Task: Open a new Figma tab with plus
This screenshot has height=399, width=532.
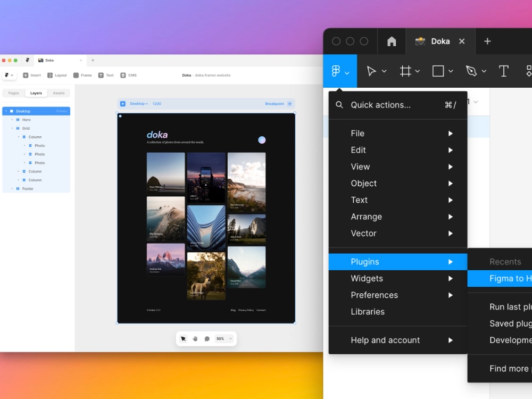Action: (487, 41)
